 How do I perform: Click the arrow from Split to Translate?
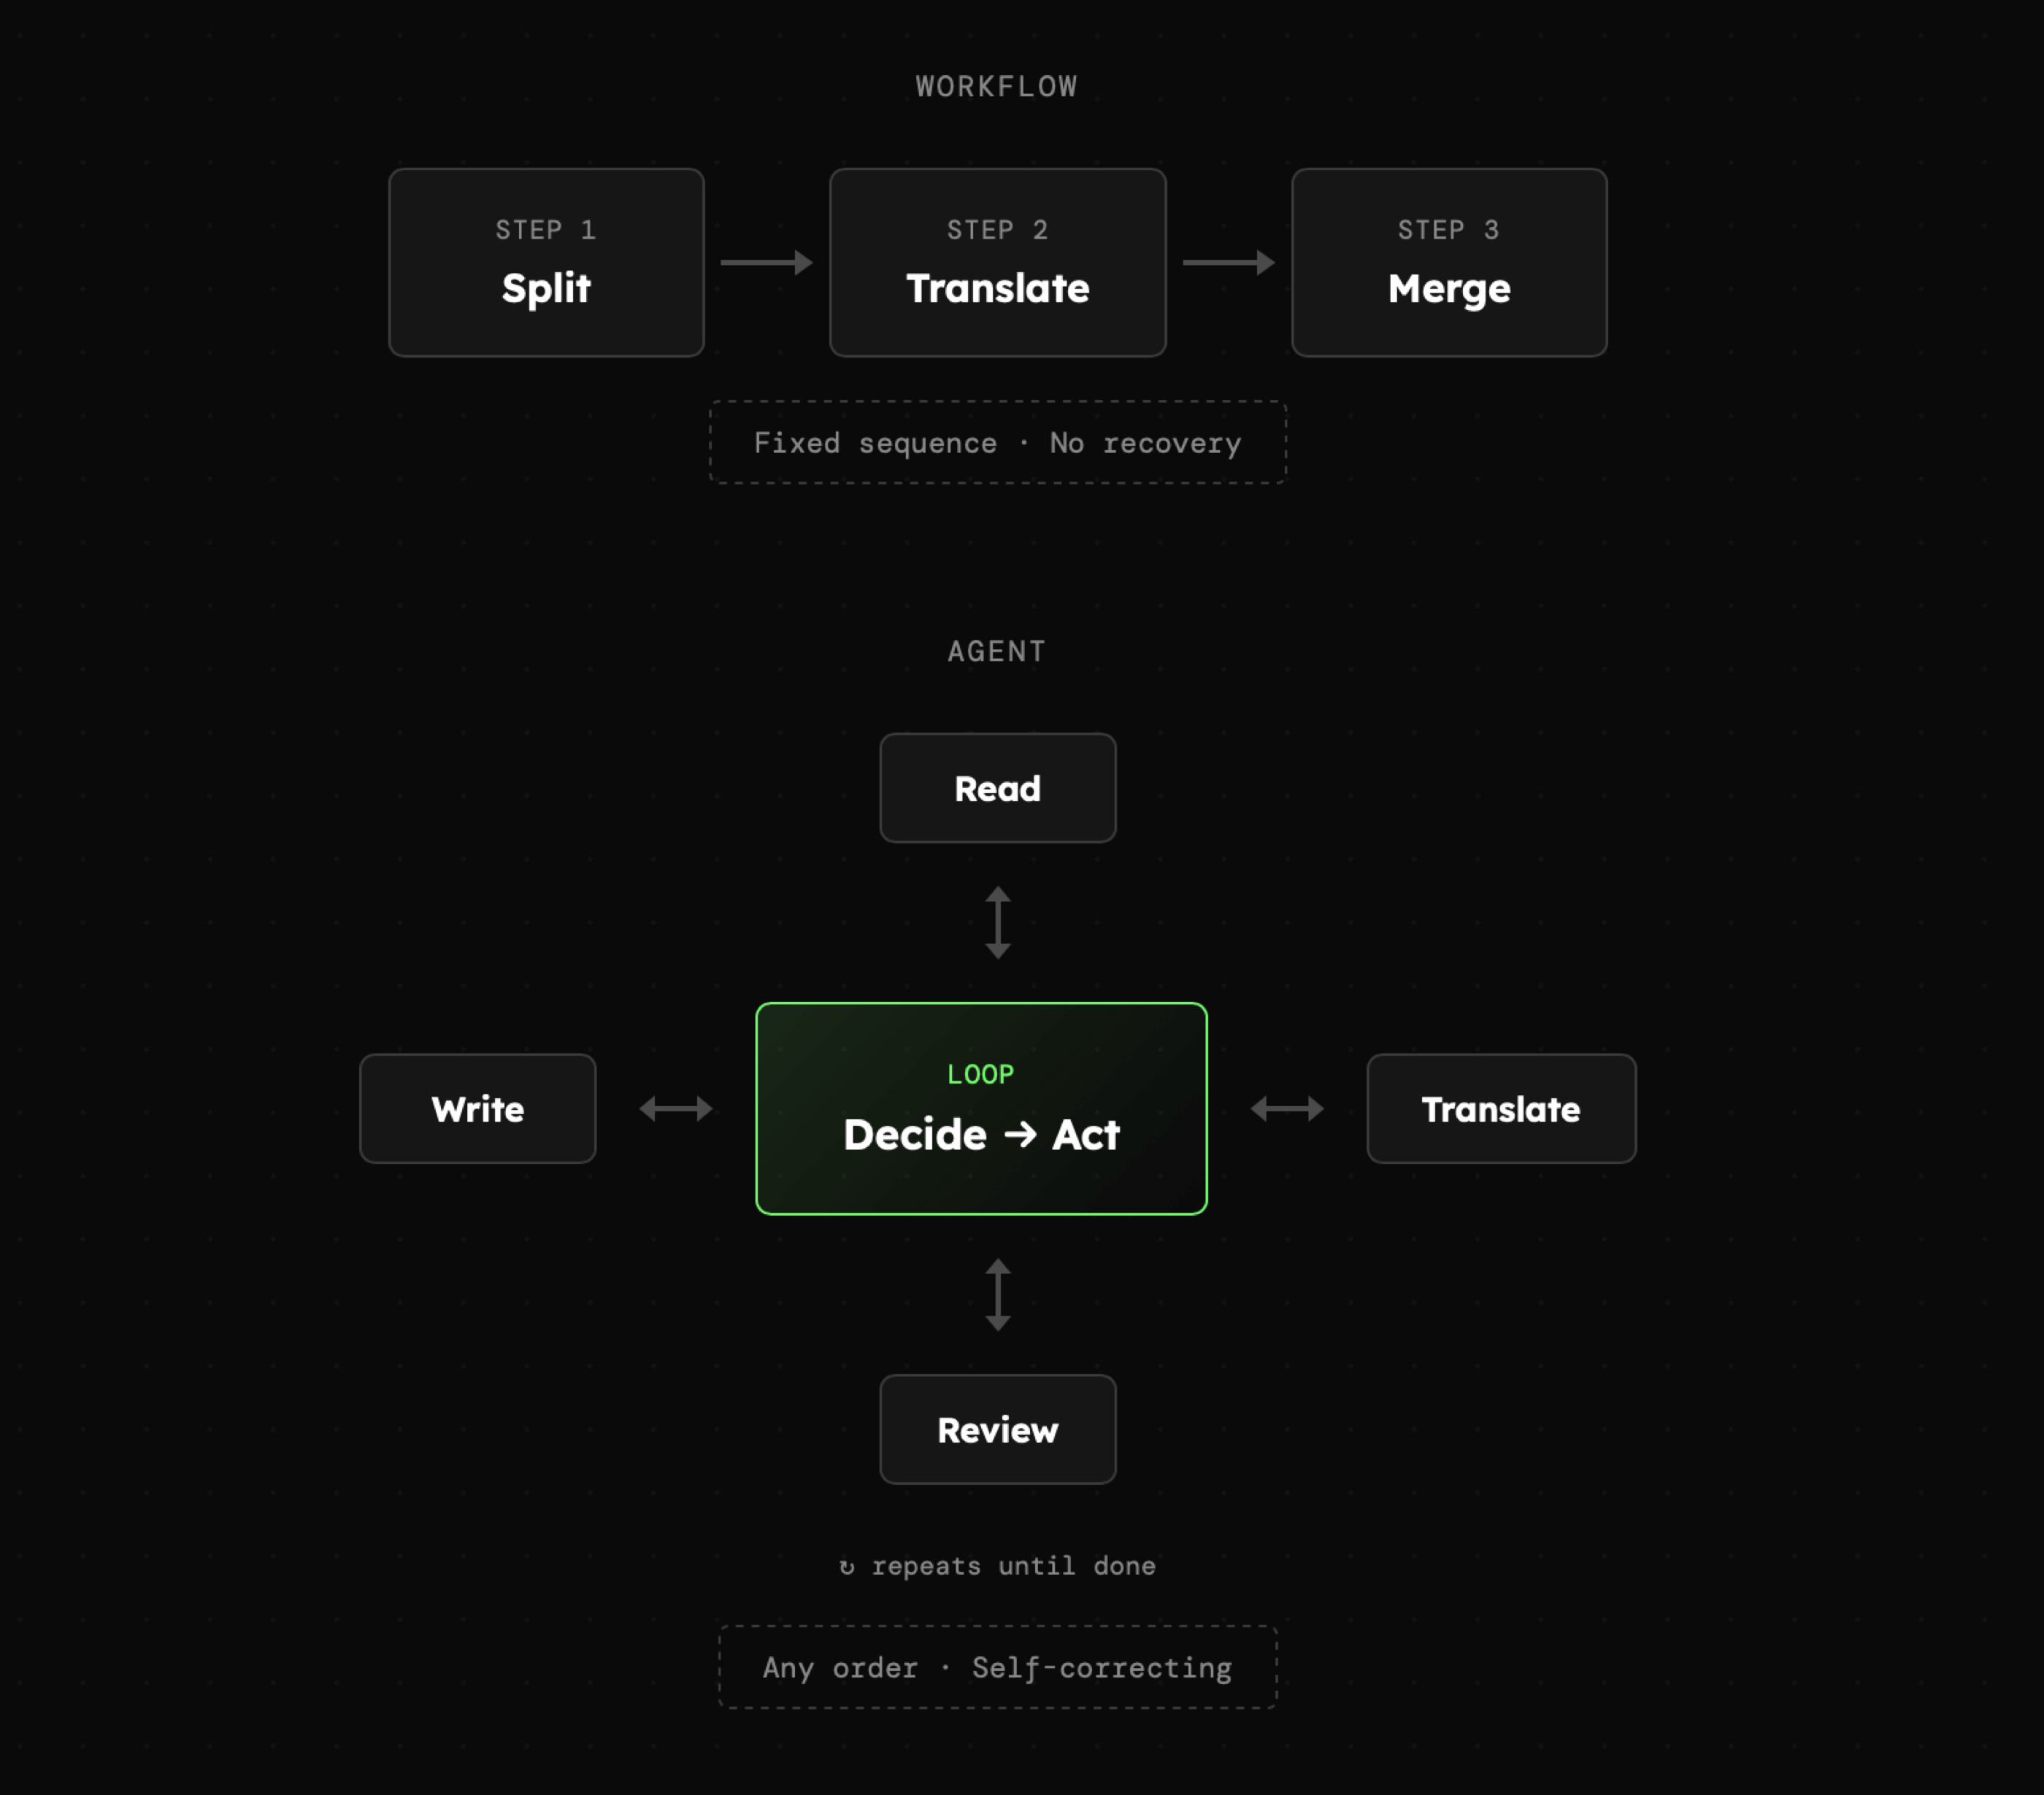[766, 263]
